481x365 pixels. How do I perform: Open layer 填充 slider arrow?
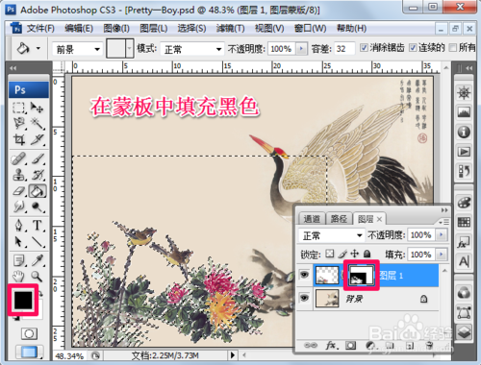click(x=442, y=255)
